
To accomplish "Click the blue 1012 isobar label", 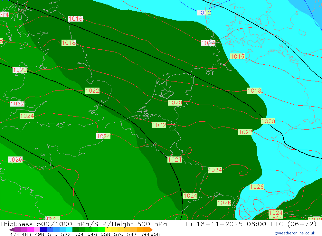I will [204, 13].
